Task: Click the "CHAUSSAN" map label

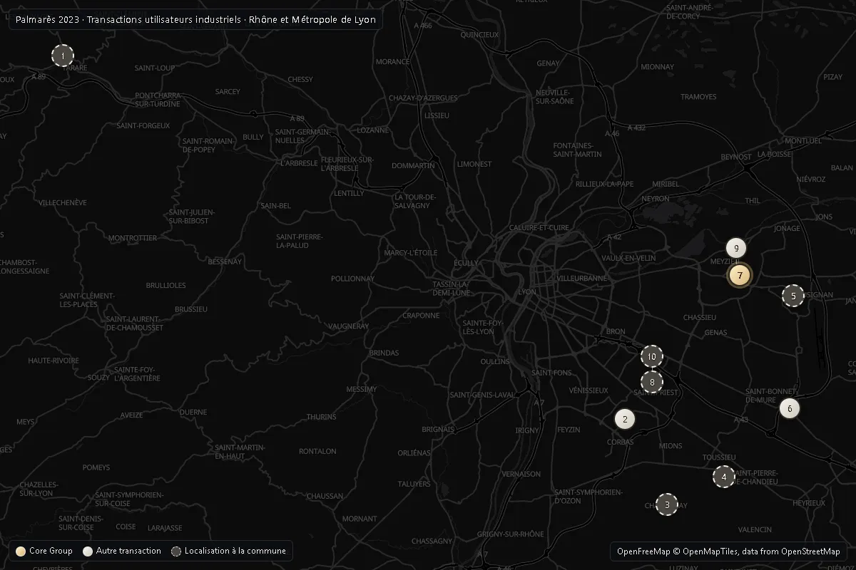Action: 325,496
